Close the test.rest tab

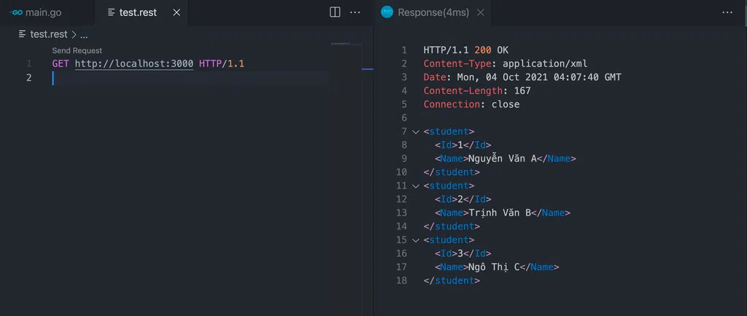click(x=177, y=12)
